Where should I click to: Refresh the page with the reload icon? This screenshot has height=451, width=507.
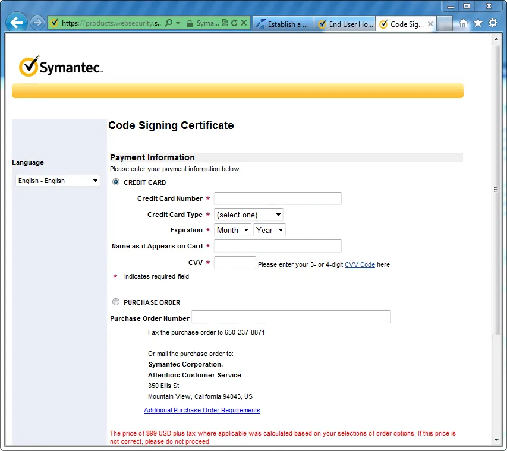coord(234,23)
